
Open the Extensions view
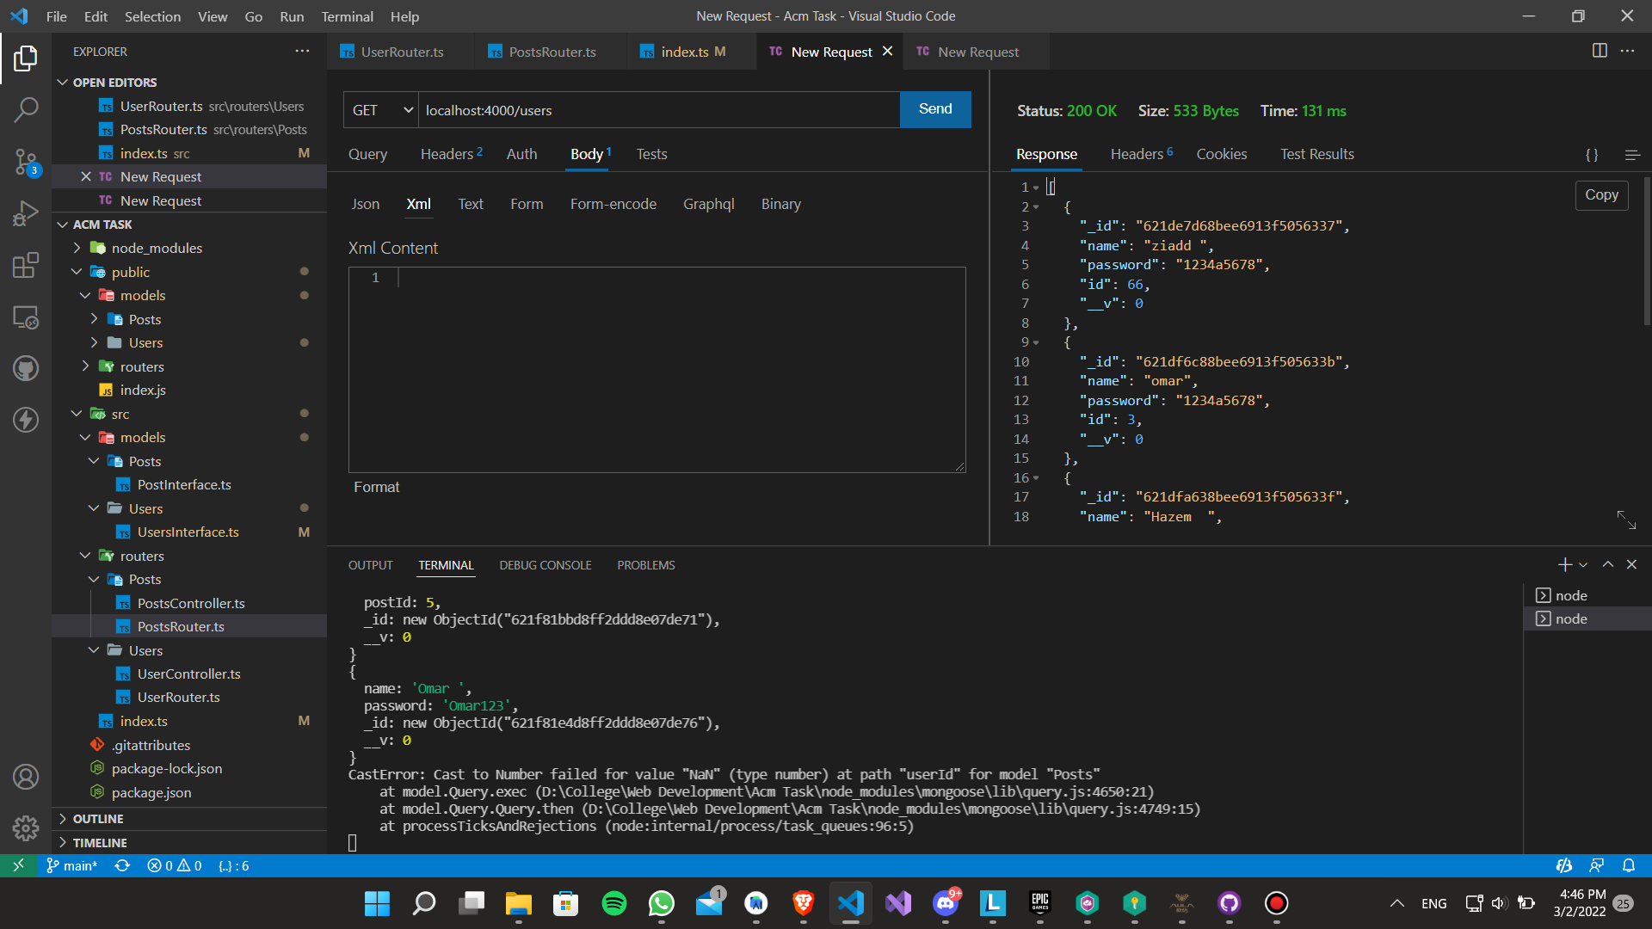(x=26, y=265)
